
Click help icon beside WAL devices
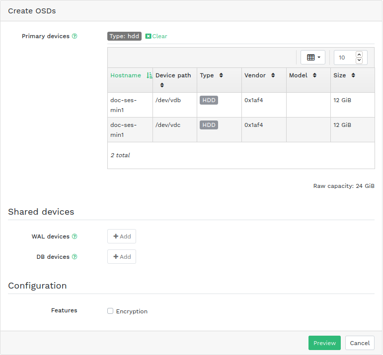tap(75, 237)
